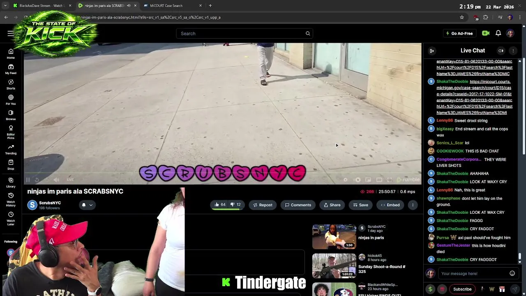Click the search magnifier icon
526x296 pixels.
(308, 33)
